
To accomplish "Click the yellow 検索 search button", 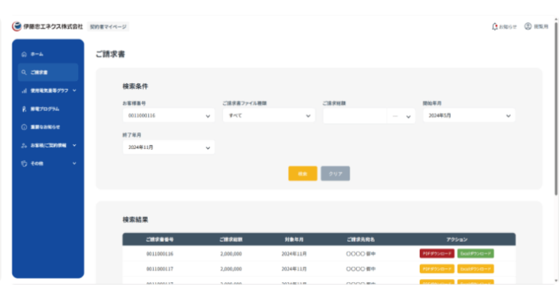I will click(x=302, y=173).
